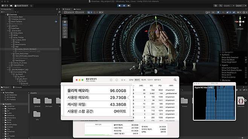This screenshot has height=139, width=248.
Task: Pause the game with the Pause button
Action: pyautogui.click(x=124, y=6)
